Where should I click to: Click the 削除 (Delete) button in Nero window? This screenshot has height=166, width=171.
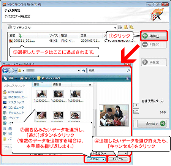pos(154,44)
